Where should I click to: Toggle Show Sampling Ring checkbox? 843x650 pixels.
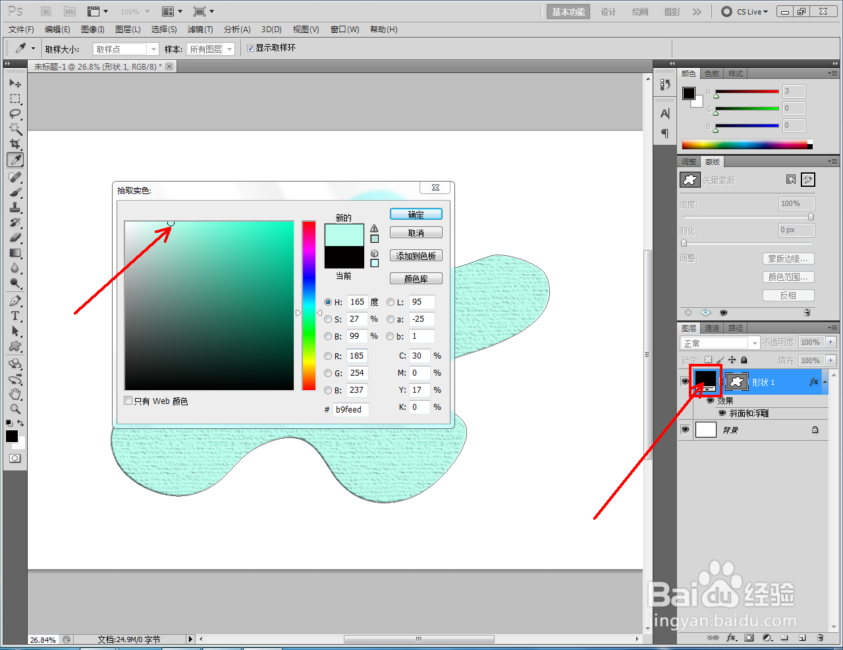250,48
